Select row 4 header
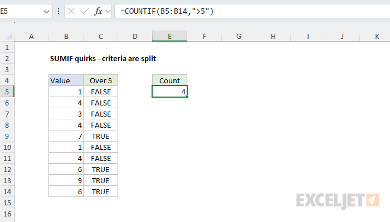Image resolution: width=390 pixels, height=222 pixels. pyautogui.click(x=7, y=80)
